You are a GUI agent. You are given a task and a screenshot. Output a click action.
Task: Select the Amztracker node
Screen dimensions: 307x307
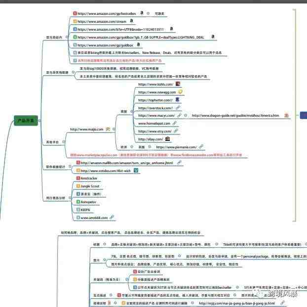(x=89, y=178)
